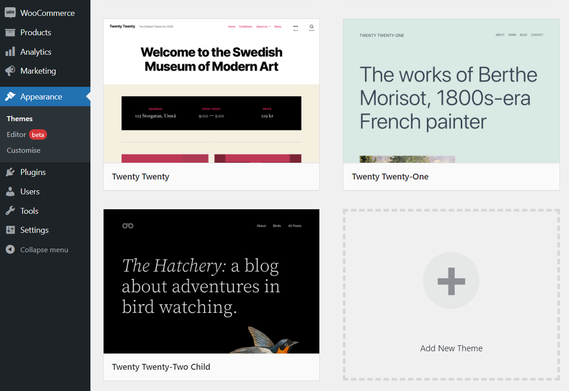569x391 pixels.
Task: Click the Analytics bar chart icon
Action: (x=10, y=52)
